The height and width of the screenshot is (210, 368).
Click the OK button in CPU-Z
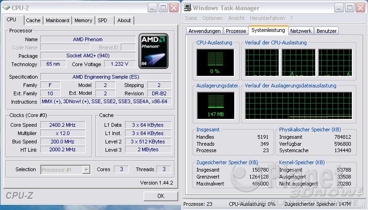161,196
